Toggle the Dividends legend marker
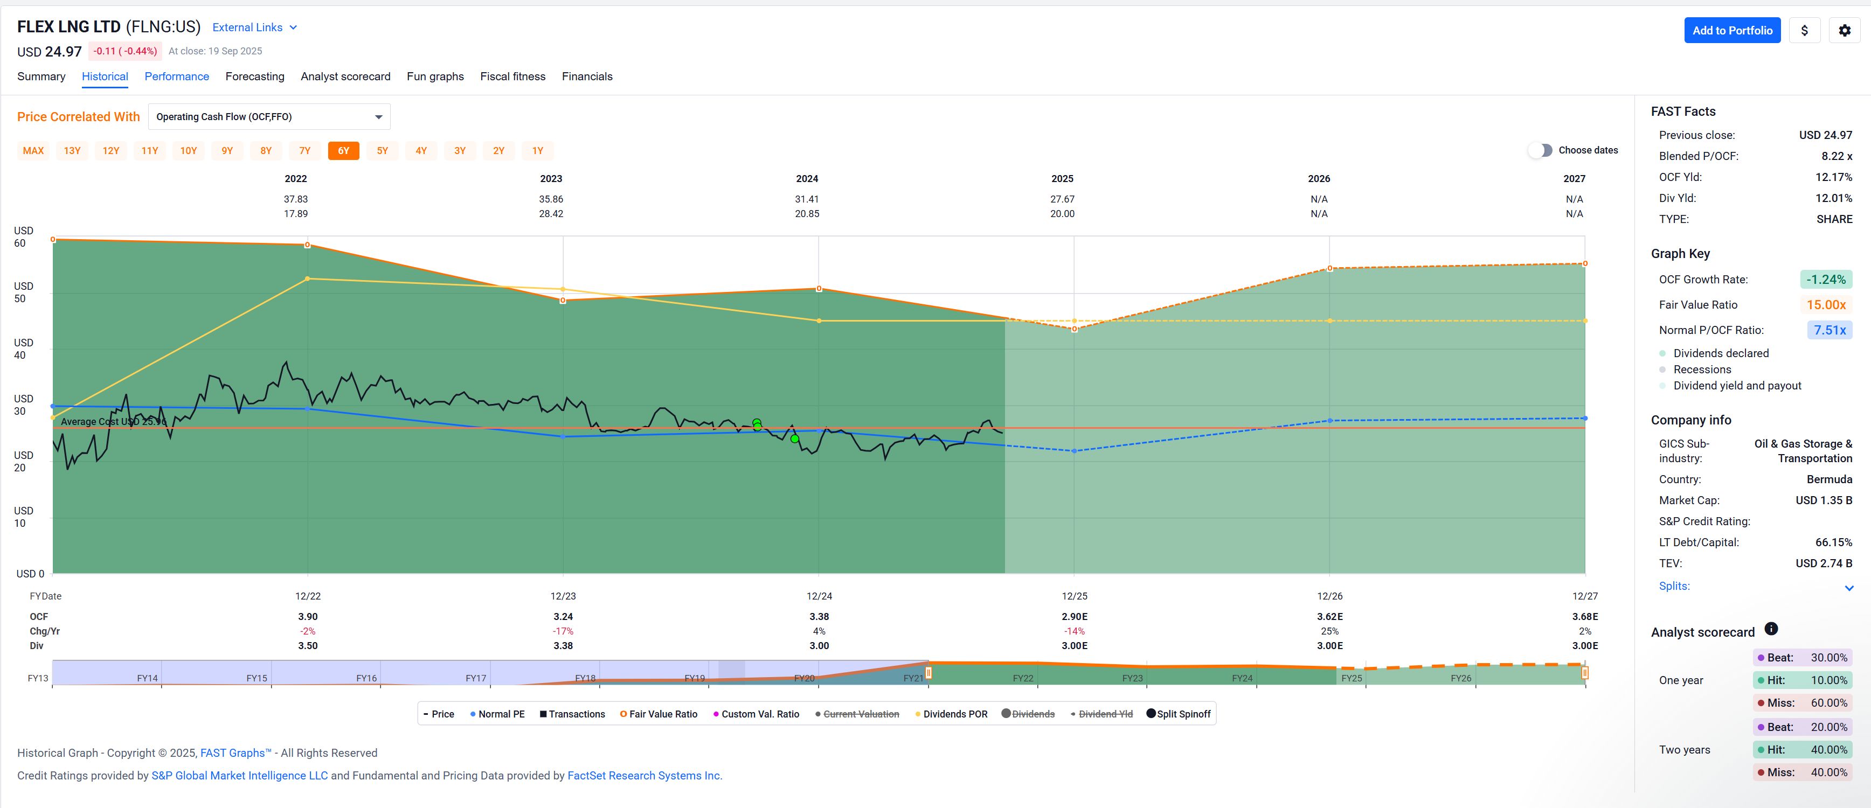1871x808 pixels. point(1006,714)
